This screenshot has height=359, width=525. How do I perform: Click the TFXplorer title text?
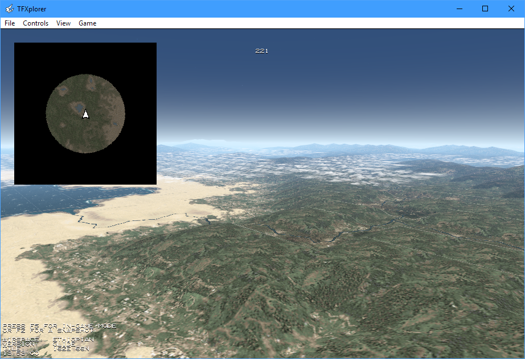(32, 9)
